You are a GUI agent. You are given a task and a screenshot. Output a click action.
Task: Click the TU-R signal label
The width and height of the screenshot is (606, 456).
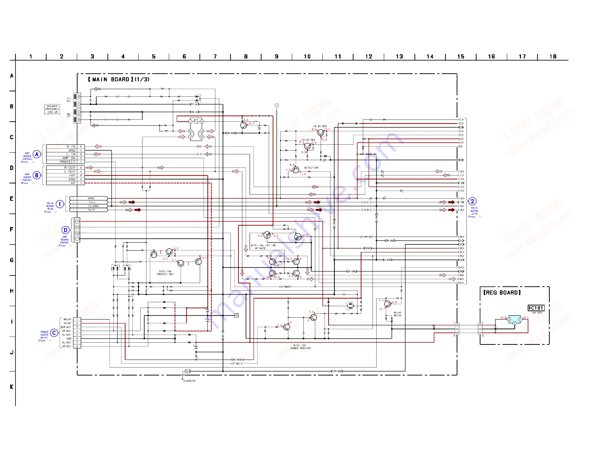[x=91, y=210]
